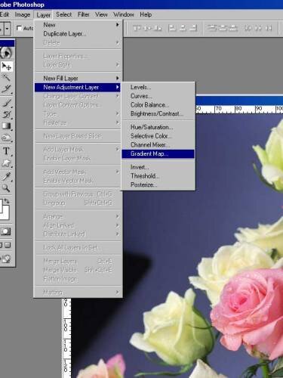Choose Selective Color adjustment layer
The image size is (283, 378).
[158, 136]
